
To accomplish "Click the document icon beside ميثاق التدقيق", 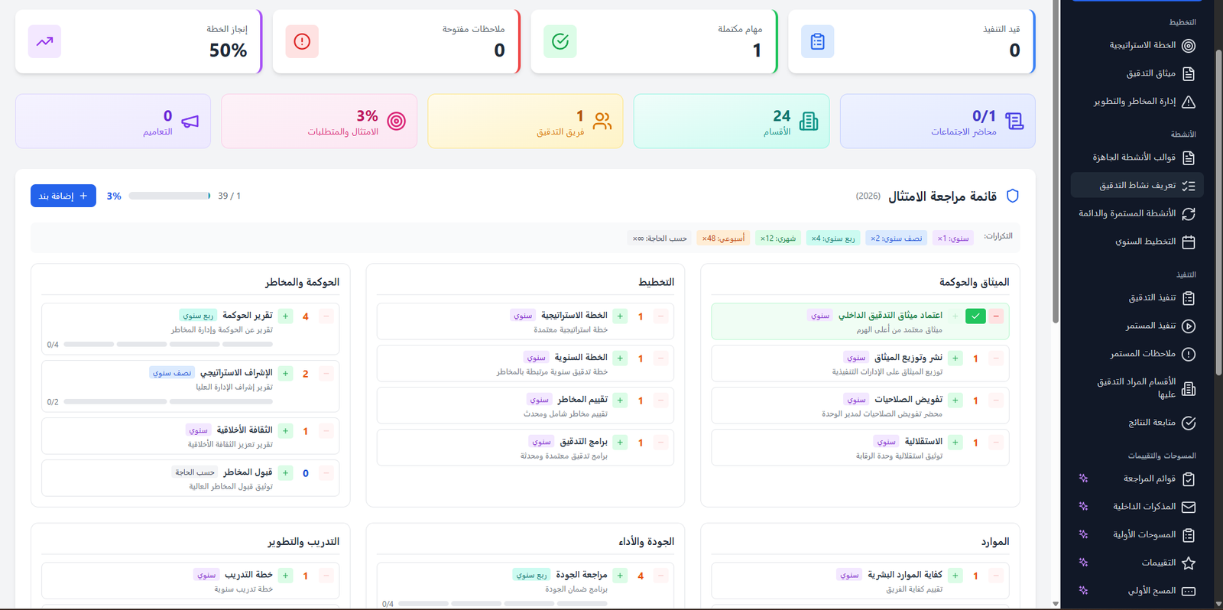I will [1189, 74].
